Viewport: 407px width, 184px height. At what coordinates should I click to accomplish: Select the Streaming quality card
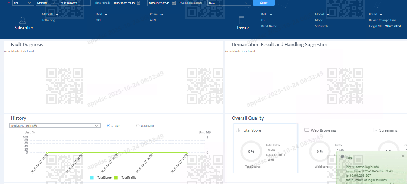389,148
